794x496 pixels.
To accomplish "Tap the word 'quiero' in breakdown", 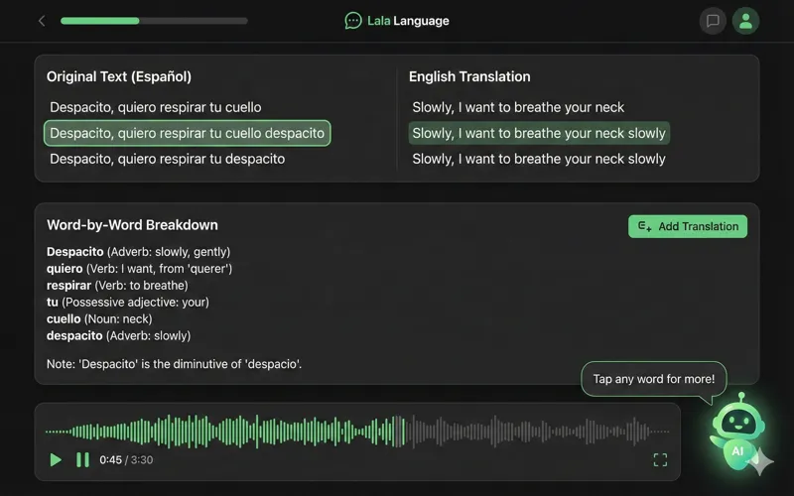I will pos(65,269).
